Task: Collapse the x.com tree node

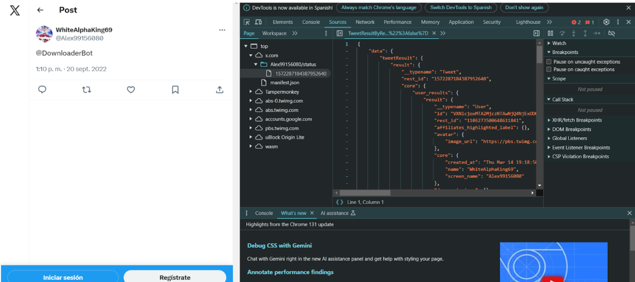Action: 251,55
